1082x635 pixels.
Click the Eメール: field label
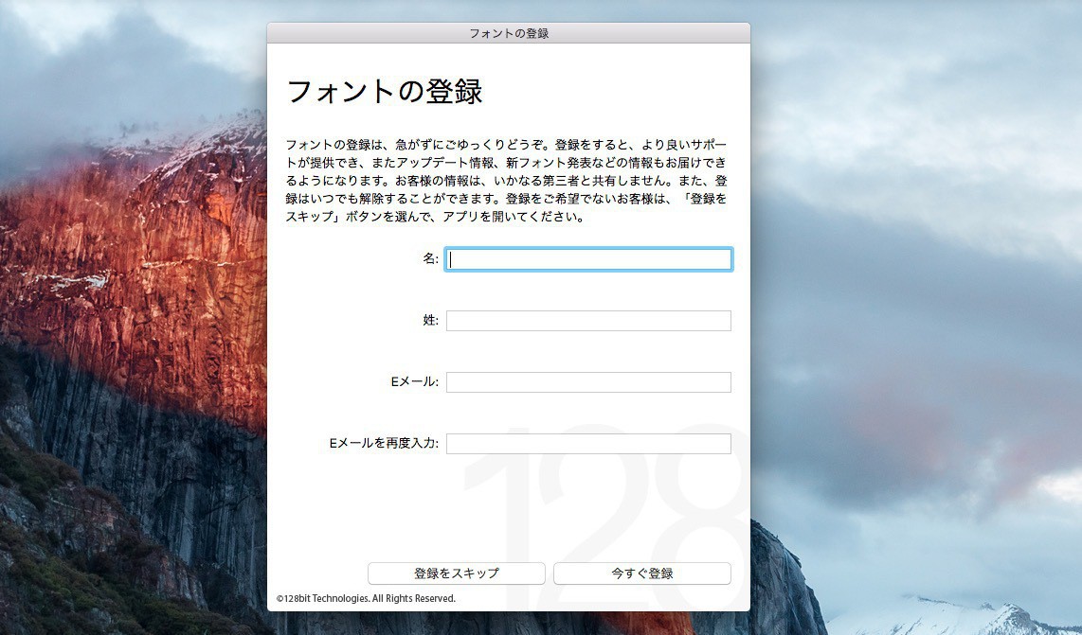(x=415, y=381)
